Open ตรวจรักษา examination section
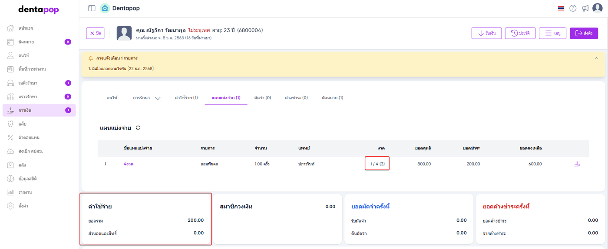This screenshot has height=249, width=608. coord(39,97)
